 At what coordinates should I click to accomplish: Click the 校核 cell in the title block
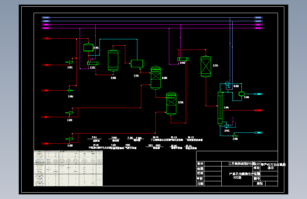point(200,174)
